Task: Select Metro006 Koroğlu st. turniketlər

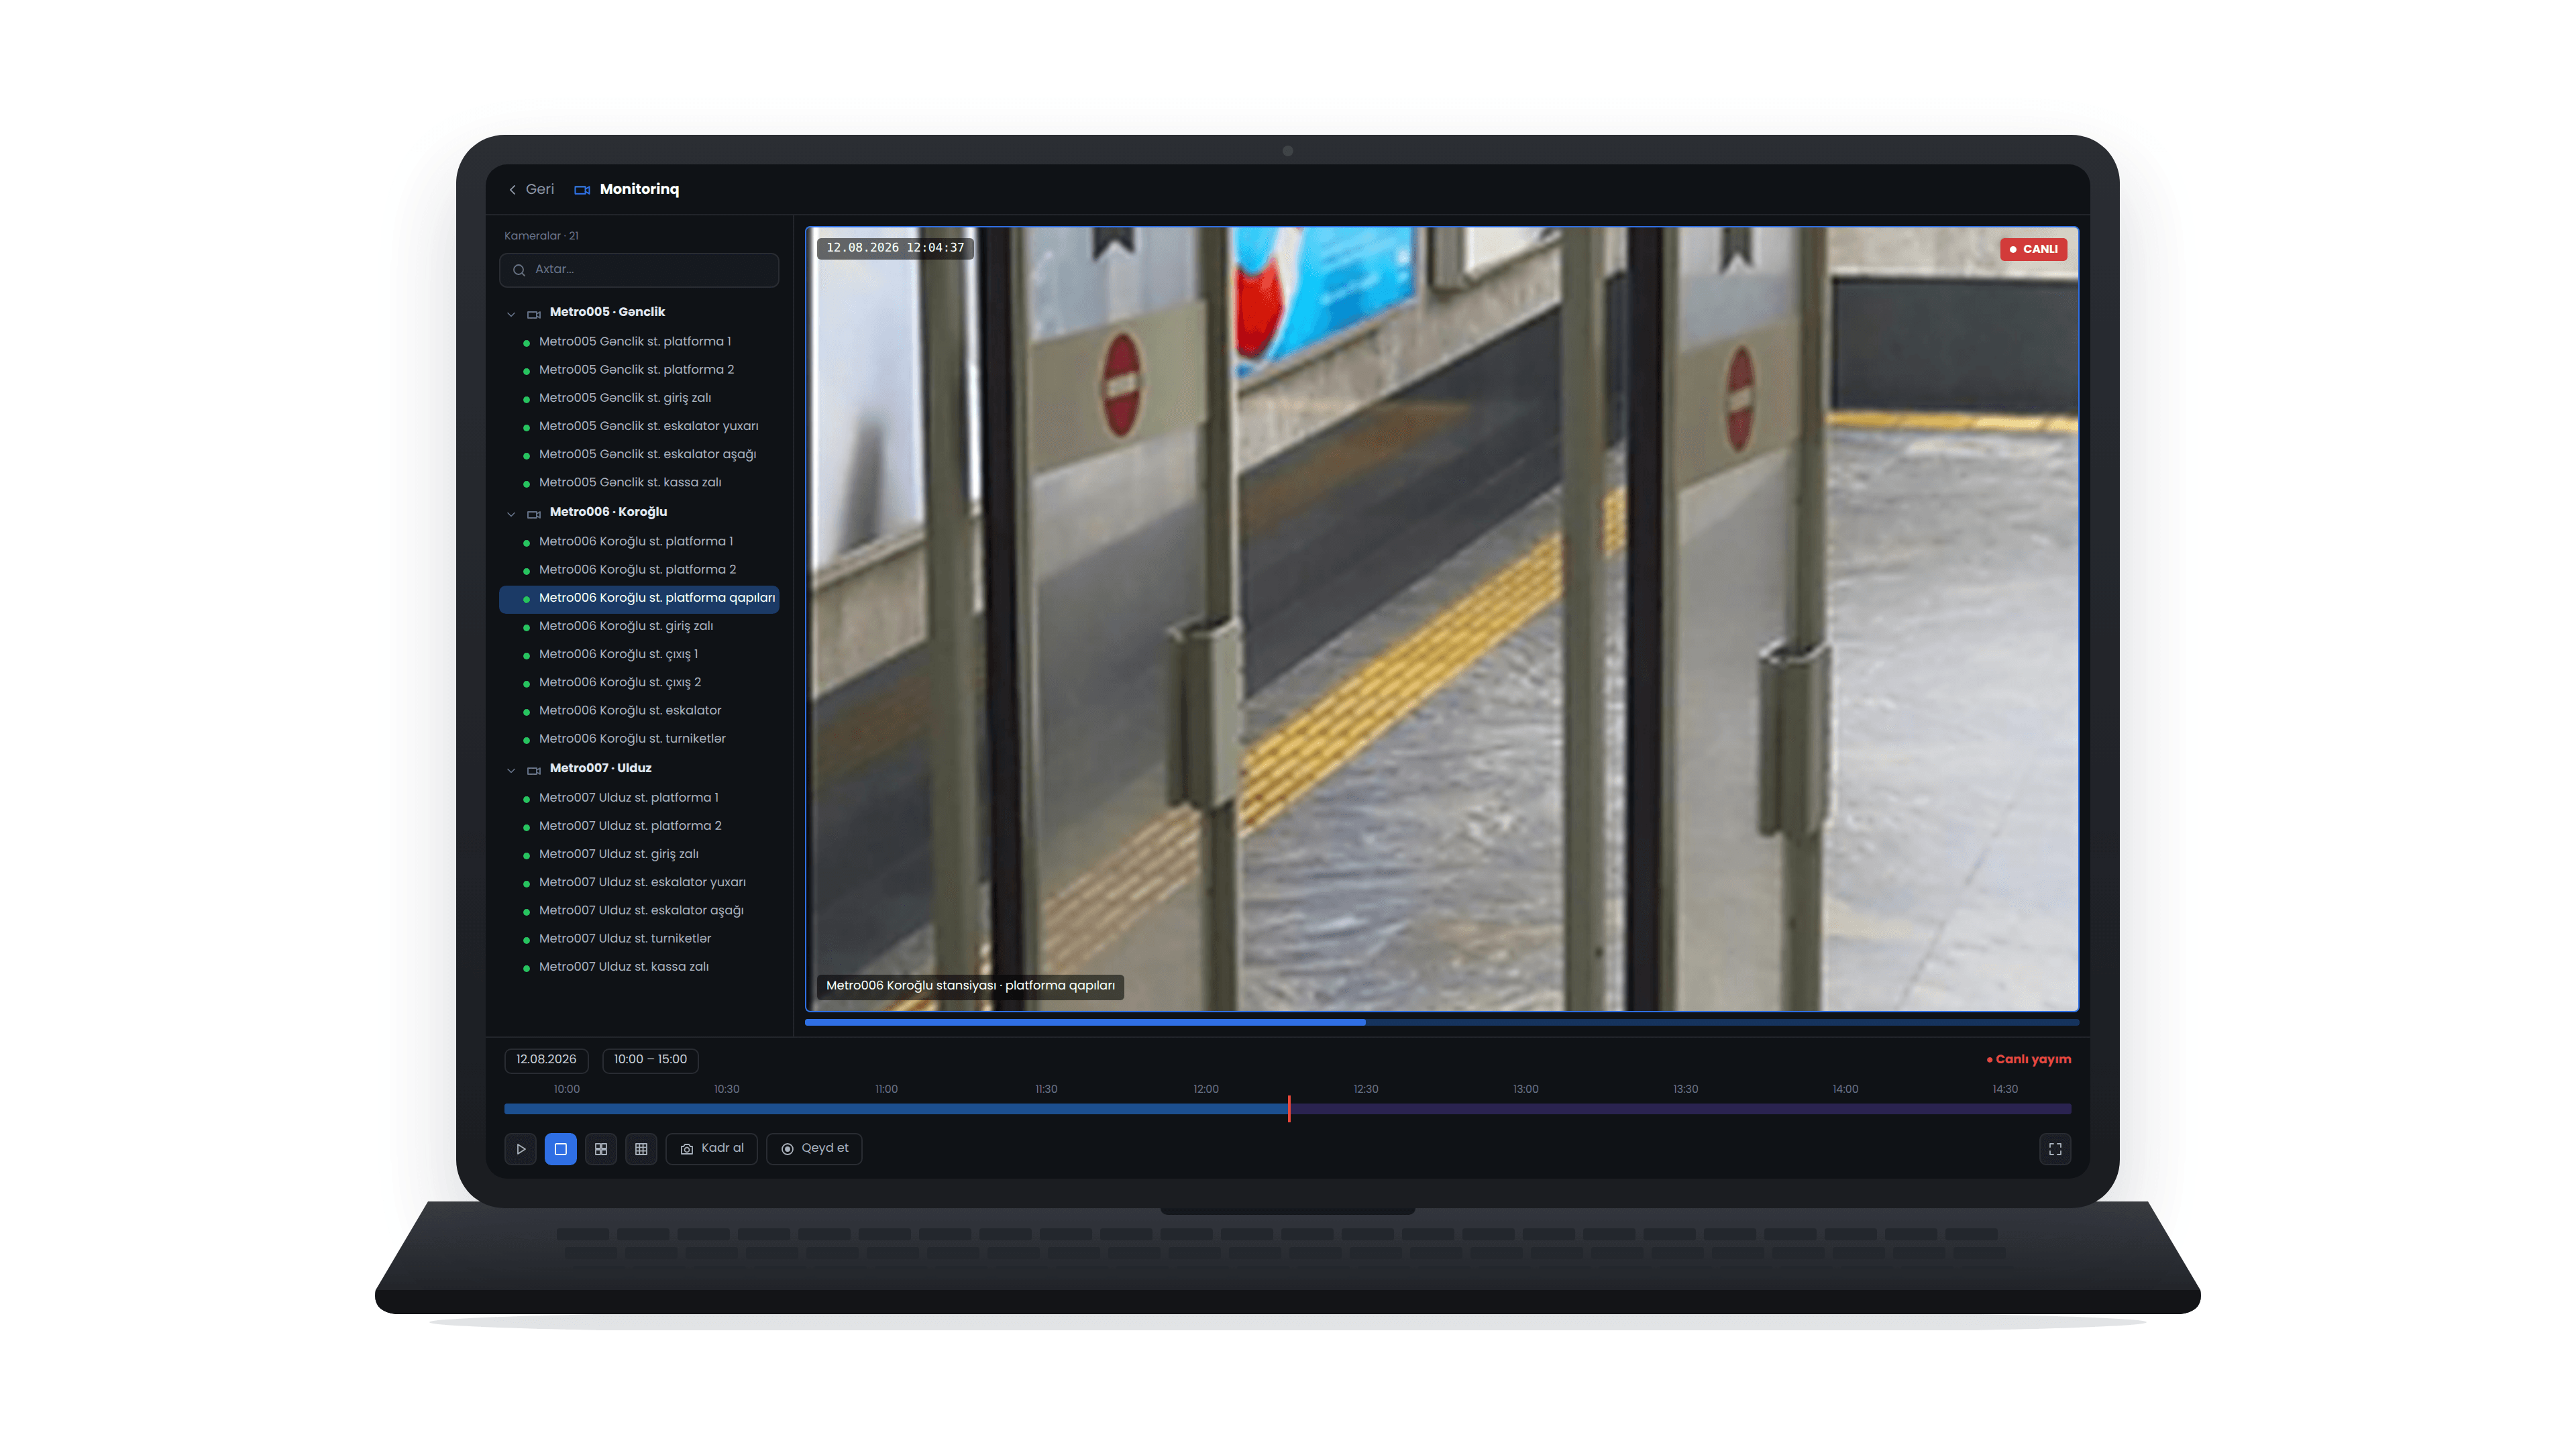Action: [x=639, y=739]
